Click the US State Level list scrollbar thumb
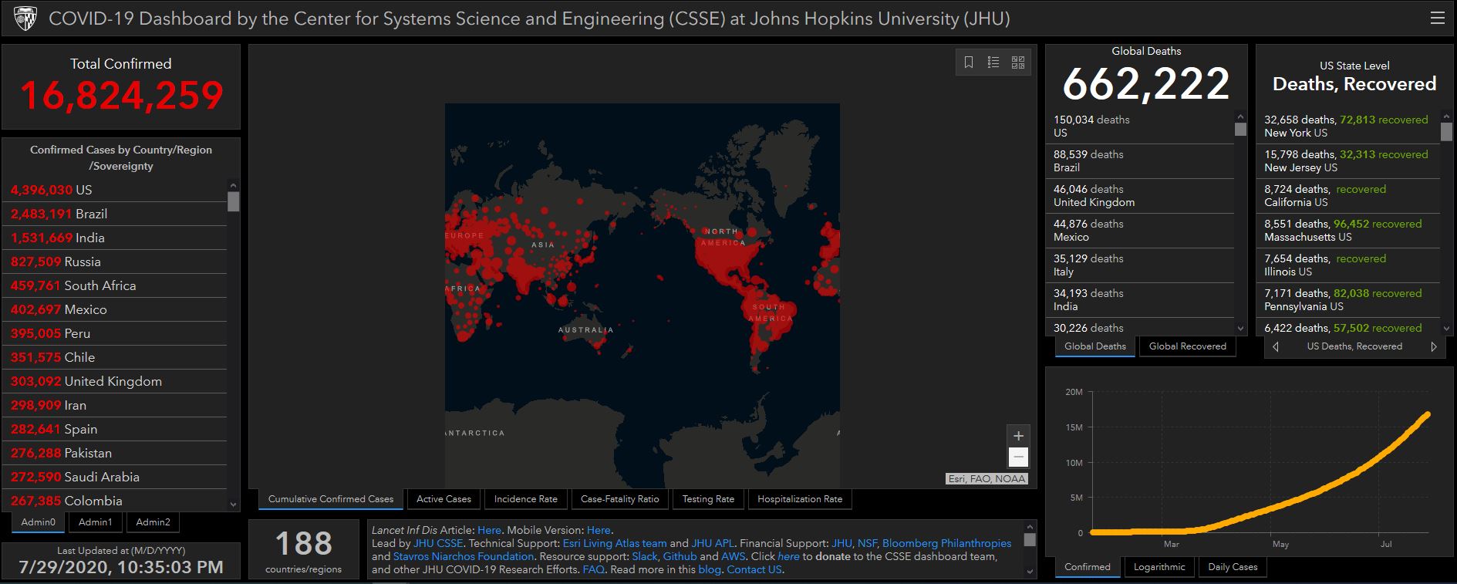 [1447, 131]
